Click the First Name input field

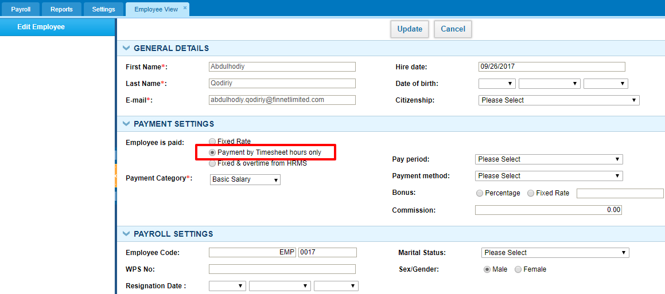pyautogui.click(x=282, y=67)
